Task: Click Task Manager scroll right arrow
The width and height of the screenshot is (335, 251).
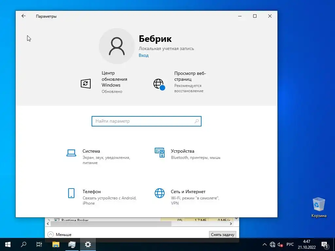Action: coord(231,224)
